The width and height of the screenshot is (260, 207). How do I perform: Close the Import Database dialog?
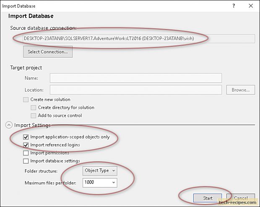point(251,6)
